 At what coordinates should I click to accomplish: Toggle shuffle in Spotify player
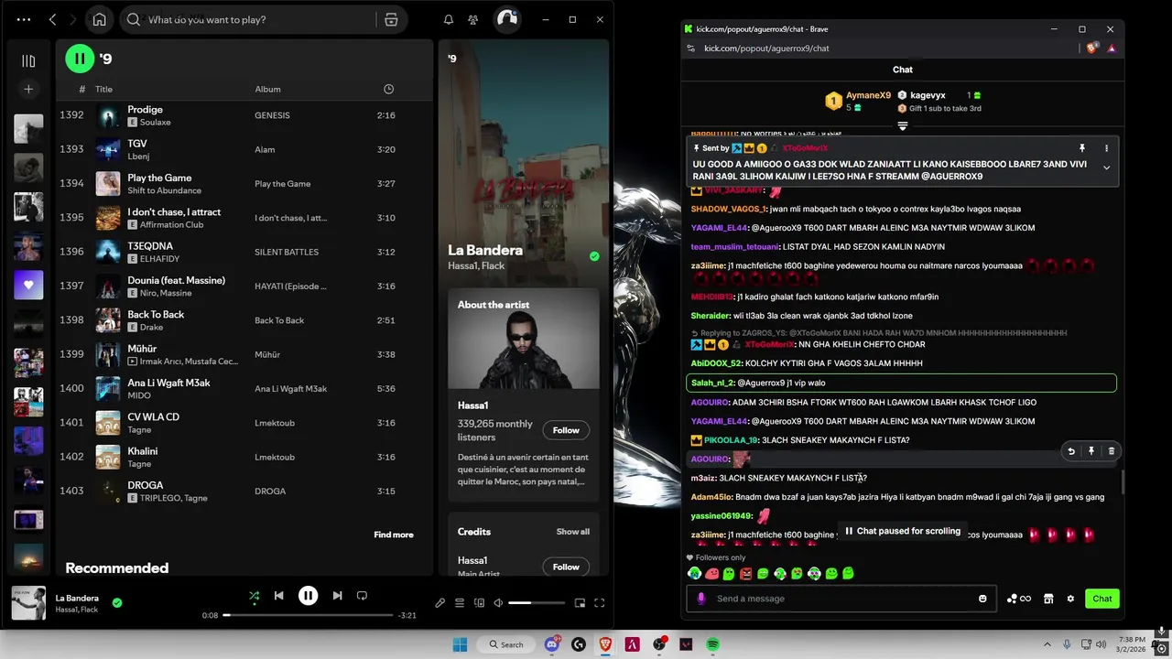(255, 596)
